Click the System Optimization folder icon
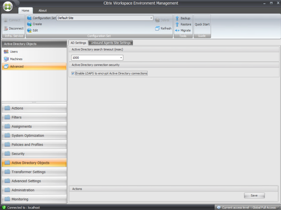Image resolution: width=281 pixels, height=210 pixels. click(x=7, y=135)
